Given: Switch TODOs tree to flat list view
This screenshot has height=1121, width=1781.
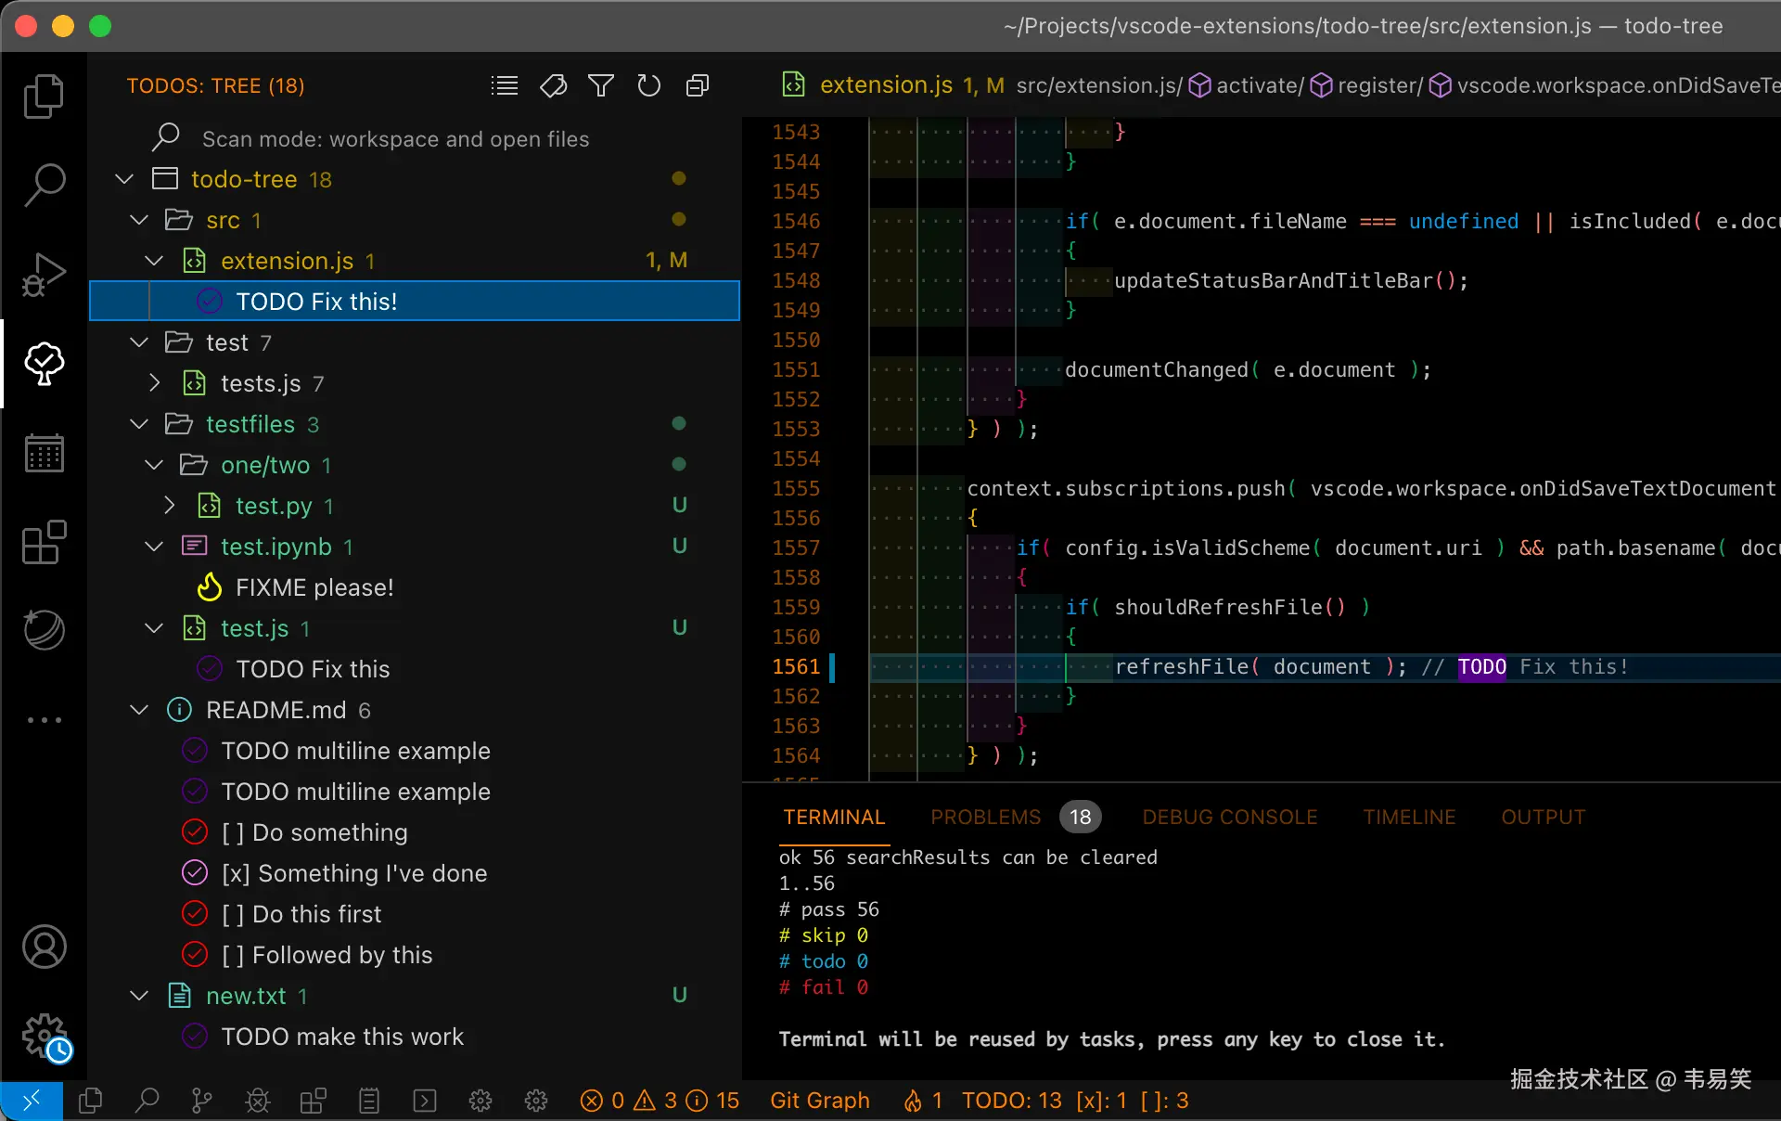Looking at the screenshot, I should tap(504, 86).
